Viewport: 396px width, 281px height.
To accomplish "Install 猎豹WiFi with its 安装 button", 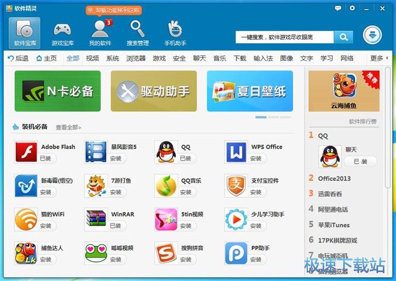I will 46,226.
